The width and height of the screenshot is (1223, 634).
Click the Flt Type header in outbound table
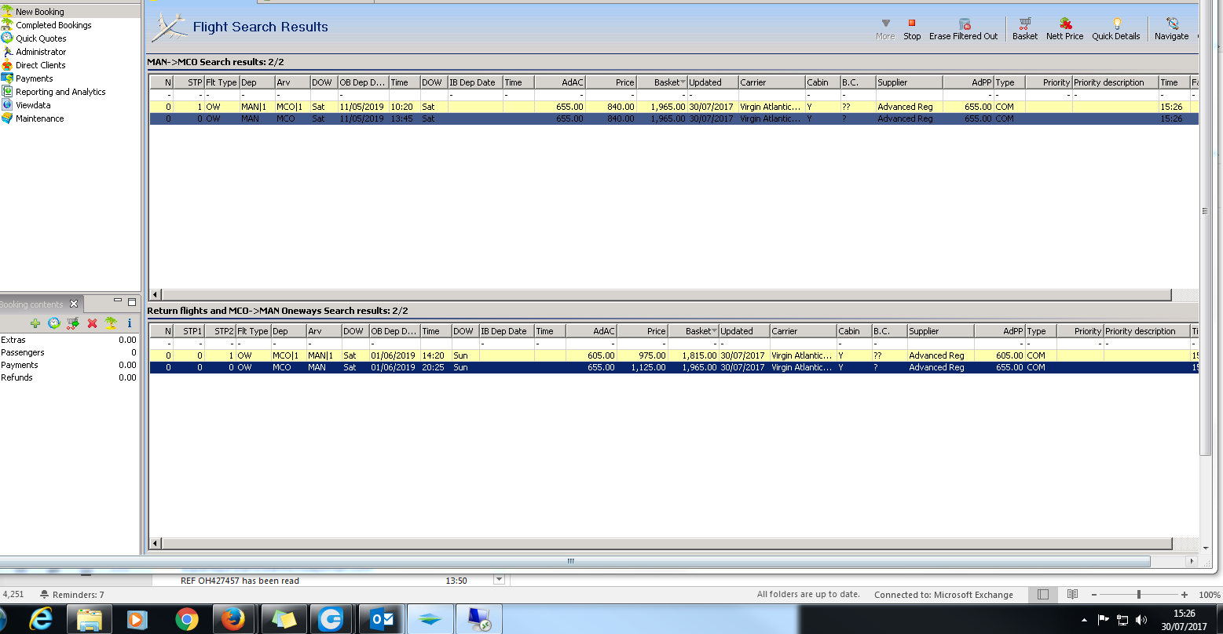(x=222, y=82)
